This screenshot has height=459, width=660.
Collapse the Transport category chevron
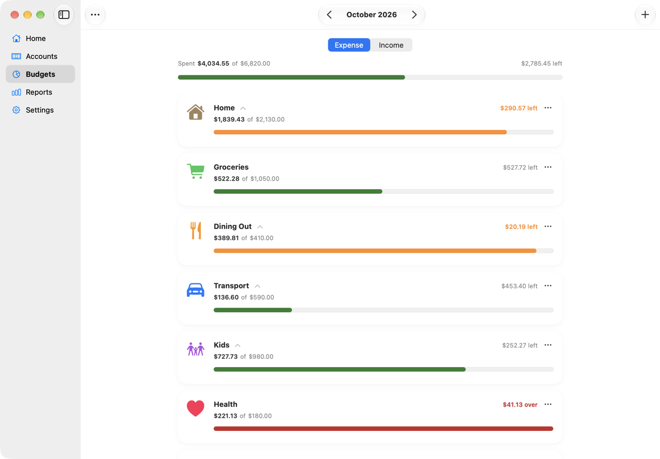257,286
